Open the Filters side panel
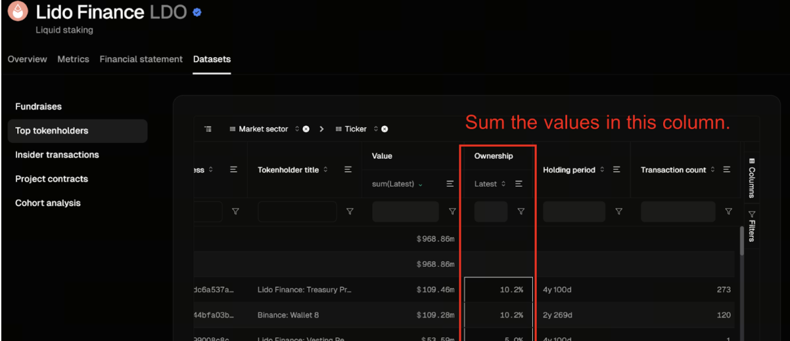 tap(752, 226)
